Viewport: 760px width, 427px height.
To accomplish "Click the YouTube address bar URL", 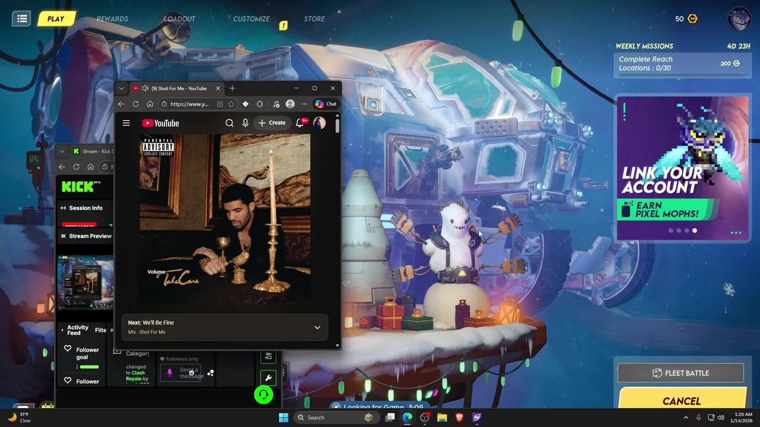I will [x=189, y=104].
